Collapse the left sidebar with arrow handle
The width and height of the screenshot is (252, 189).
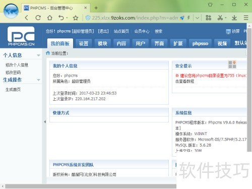pos(45,122)
